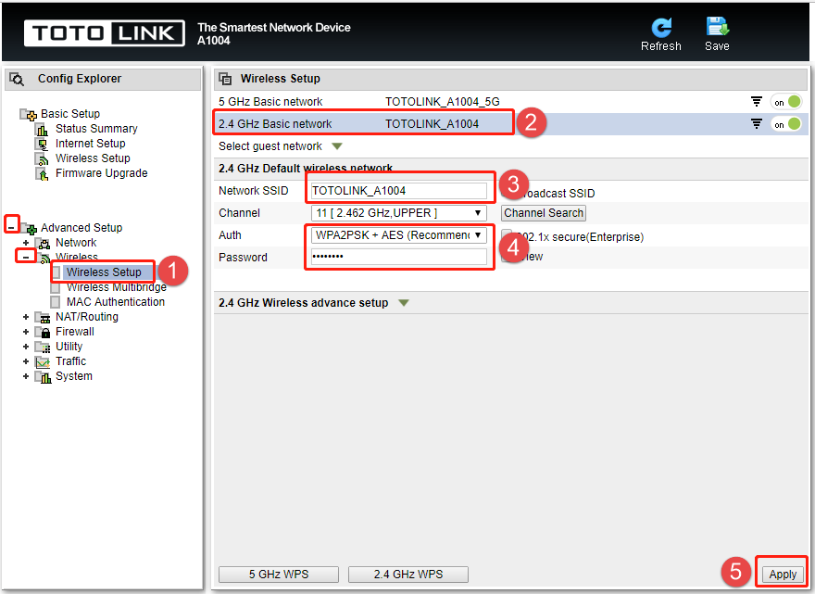Open the Channel dropdown
This screenshot has width=815, height=594.
coord(398,213)
